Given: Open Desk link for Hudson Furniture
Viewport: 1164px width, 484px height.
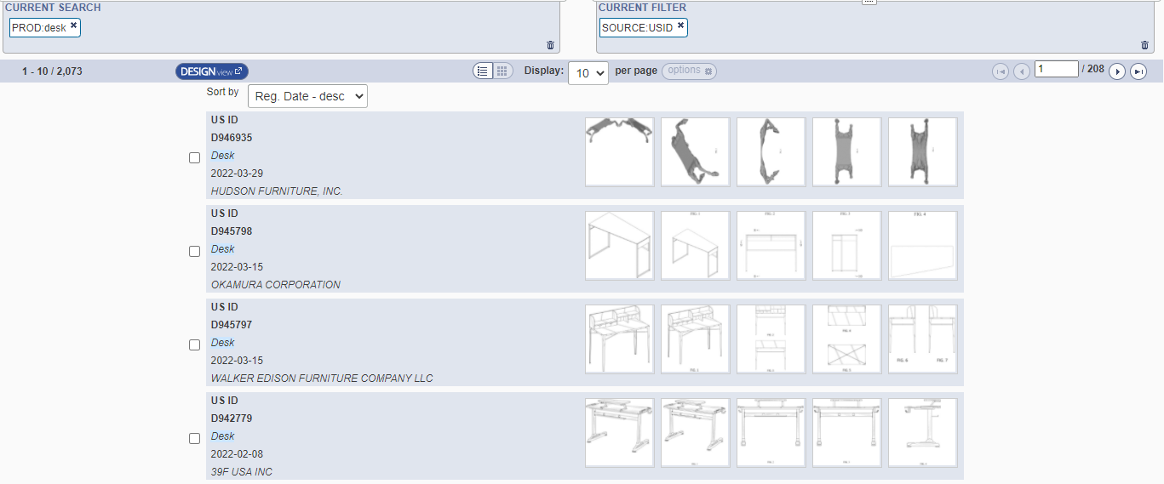Looking at the screenshot, I should tap(223, 156).
